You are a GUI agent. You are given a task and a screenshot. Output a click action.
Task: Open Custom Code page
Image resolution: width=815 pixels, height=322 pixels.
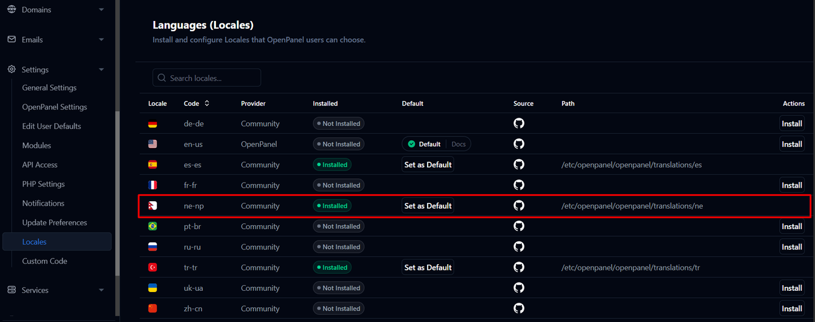[x=44, y=261]
